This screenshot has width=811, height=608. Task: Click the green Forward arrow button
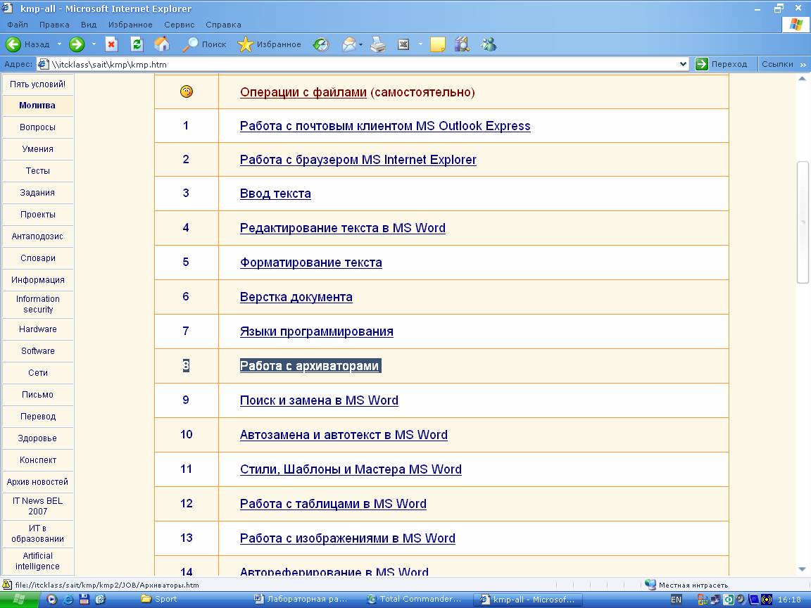(77, 44)
